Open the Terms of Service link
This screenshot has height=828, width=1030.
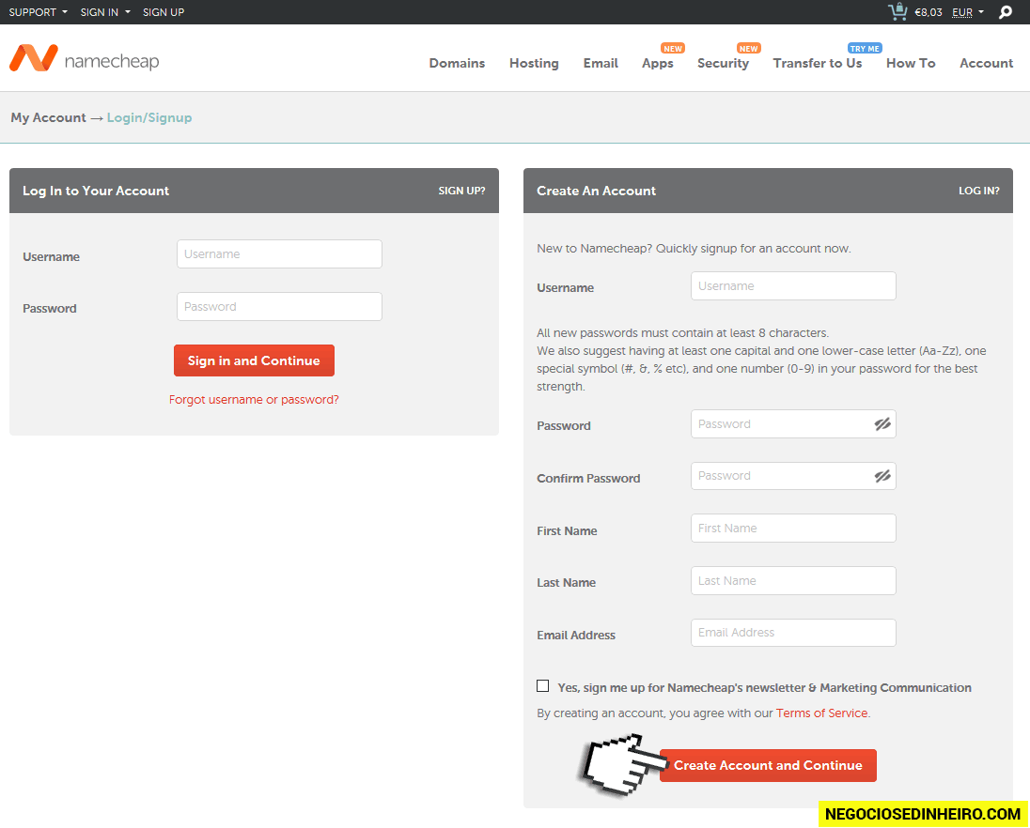[821, 713]
